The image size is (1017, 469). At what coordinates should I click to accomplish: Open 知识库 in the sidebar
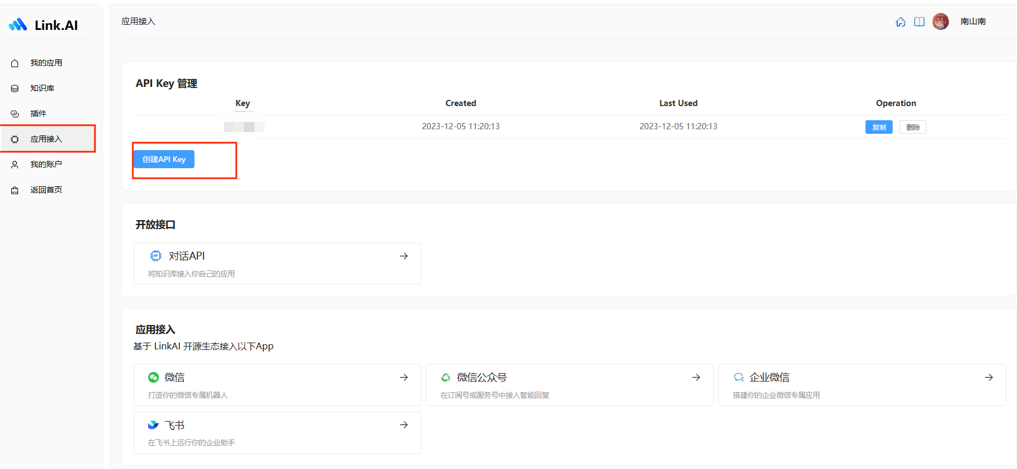coord(42,88)
